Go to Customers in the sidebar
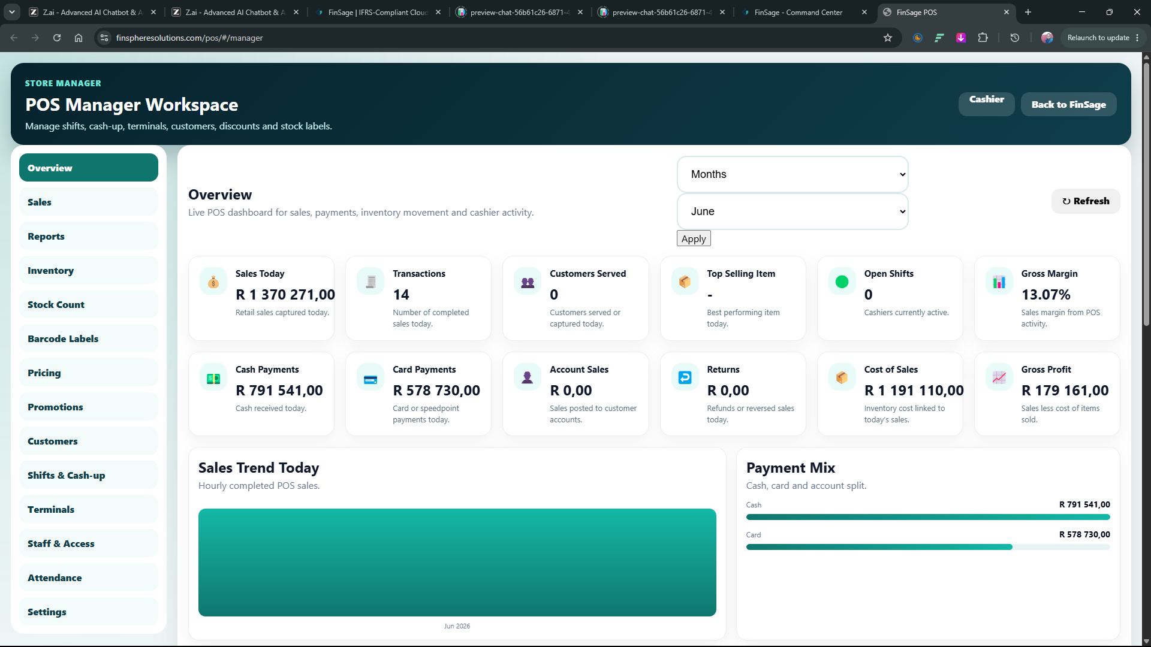Image resolution: width=1151 pixels, height=647 pixels. click(x=89, y=441)
